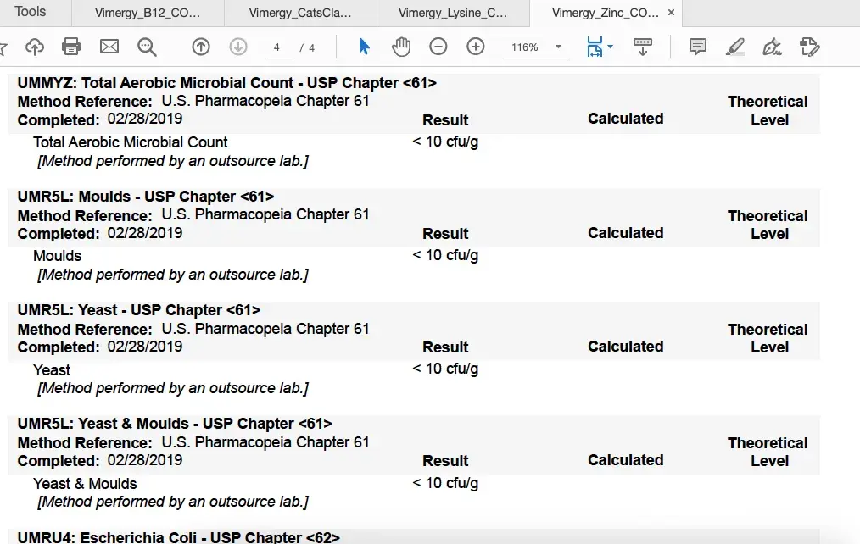Close the Vimergy_Zinc tab
This screenshot has height=544, width=860.
[x=672, y=13]
